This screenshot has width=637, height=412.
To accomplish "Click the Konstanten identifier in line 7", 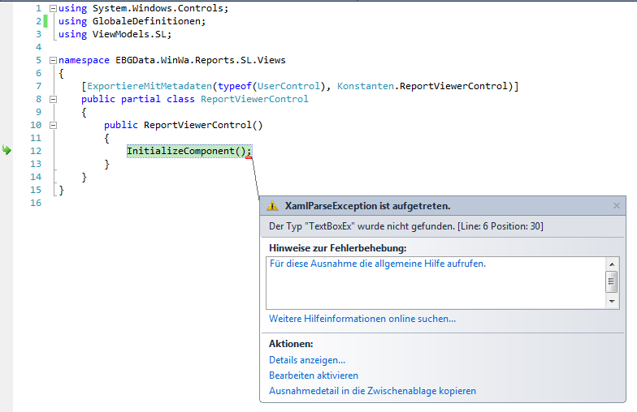I will coord(366,87).
